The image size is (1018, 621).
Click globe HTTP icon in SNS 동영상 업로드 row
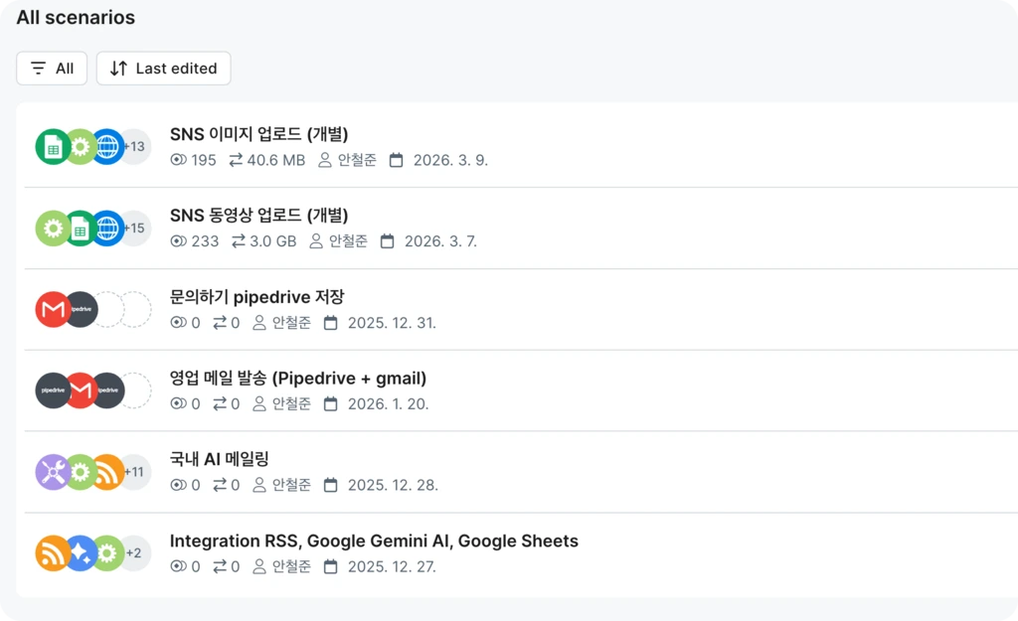[107, 229]
